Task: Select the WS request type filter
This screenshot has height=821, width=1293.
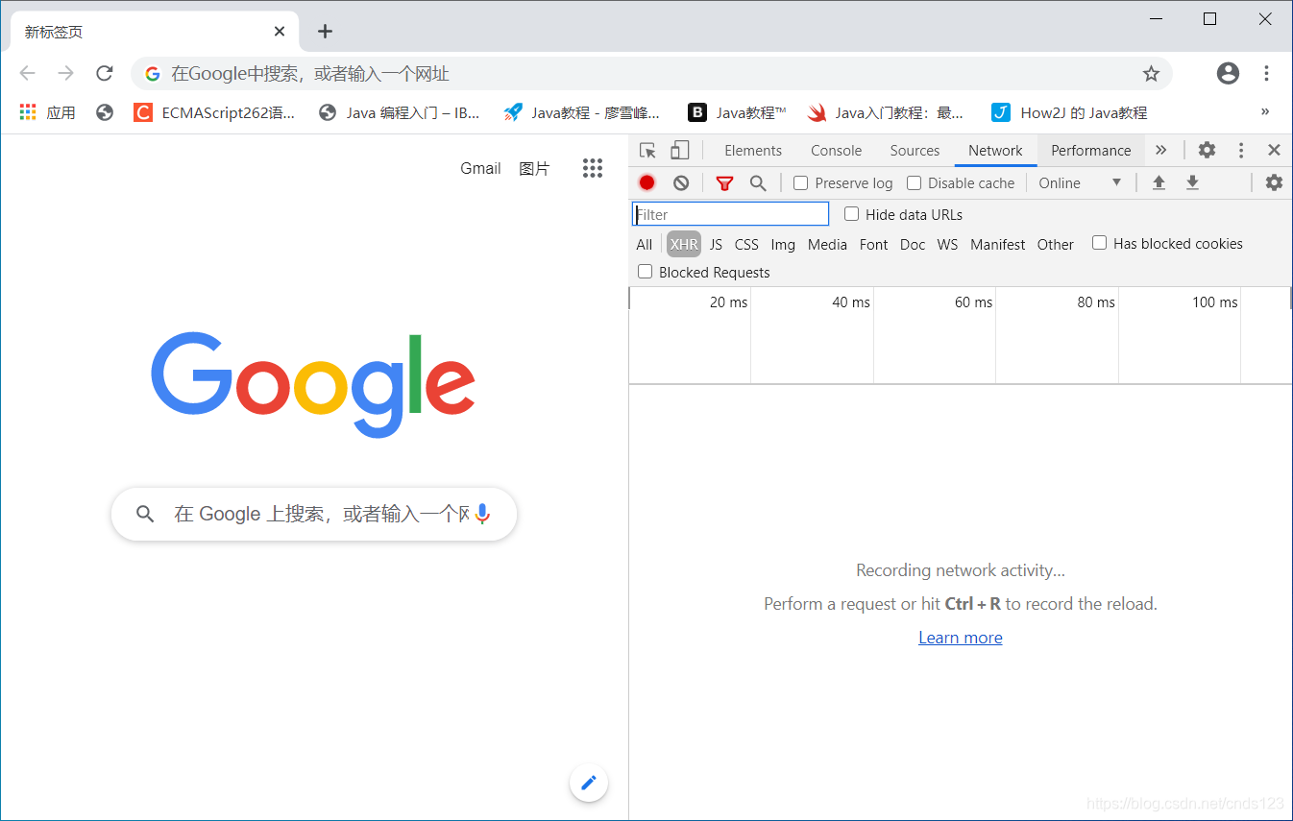Action: point(947,244)
